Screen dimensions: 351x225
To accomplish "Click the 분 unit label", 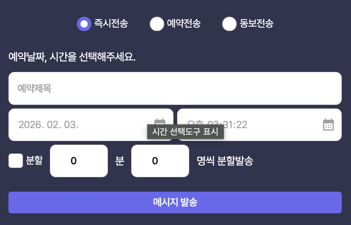I will [x=120, y=161].
